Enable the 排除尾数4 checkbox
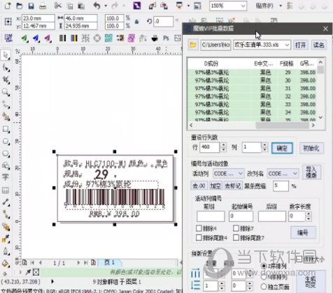 tap(199, 237)
